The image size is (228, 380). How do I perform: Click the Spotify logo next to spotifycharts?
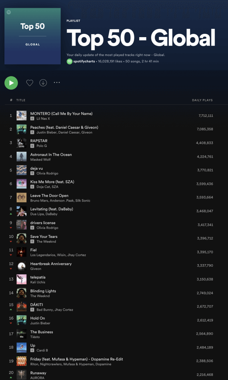click(x=69, y=61)
